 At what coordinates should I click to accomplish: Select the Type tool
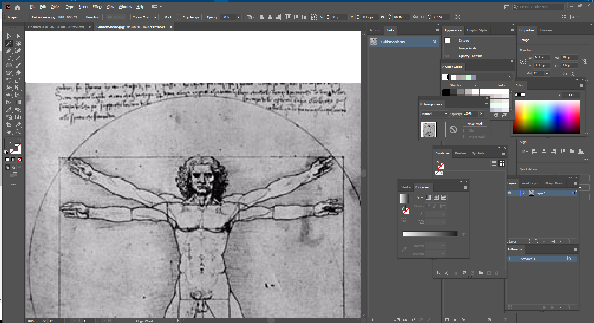[9, 58]
